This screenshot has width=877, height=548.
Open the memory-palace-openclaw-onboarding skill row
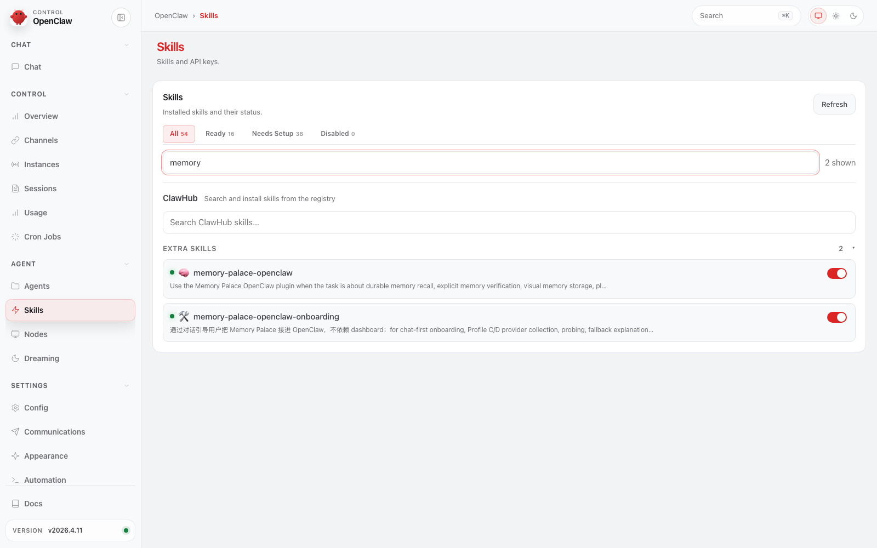(509, 323)
